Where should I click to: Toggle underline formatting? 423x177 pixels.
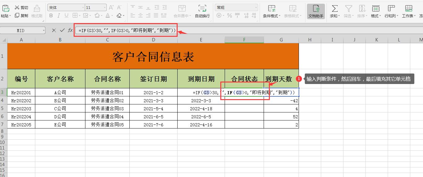click(66, 15)
